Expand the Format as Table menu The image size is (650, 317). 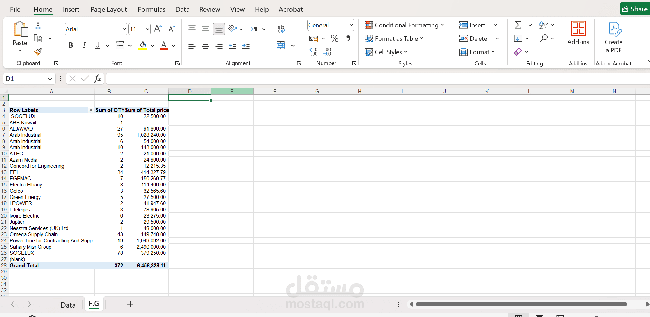tap(394, 39)
